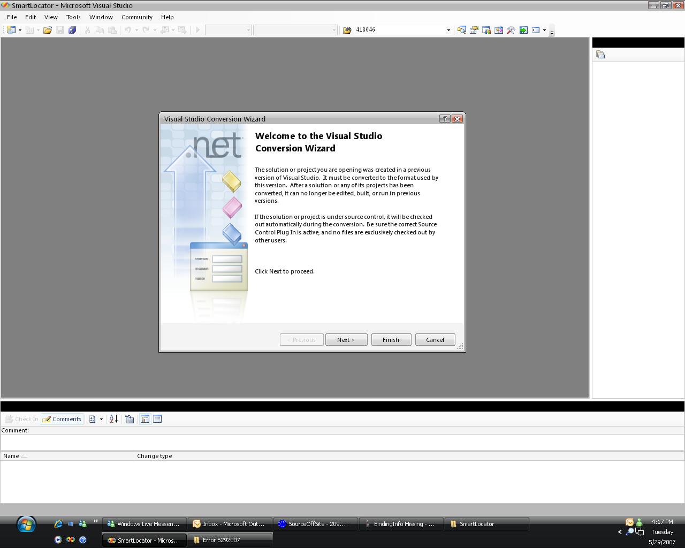Open the Command Window icon's dropdown arrow
This screenshot has width=685, height=548.
click(x=544, y=30)
